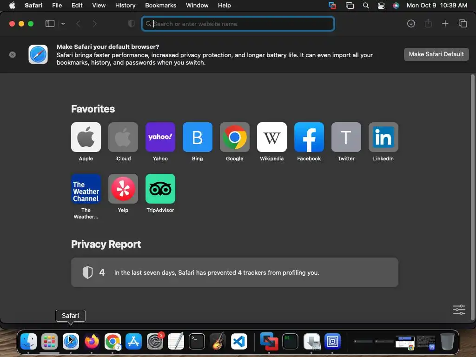Click the Privacy Report heading
476x357 pixels.
coord(106,244)
